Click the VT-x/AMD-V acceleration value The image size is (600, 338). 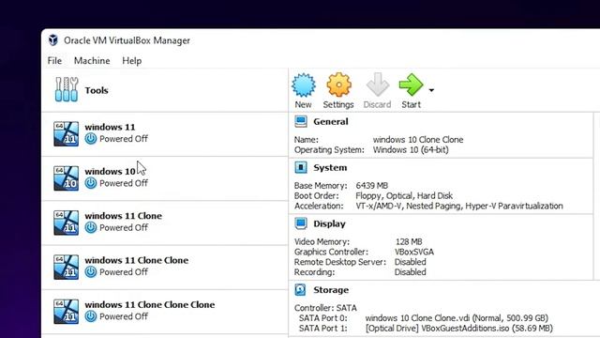459,207
